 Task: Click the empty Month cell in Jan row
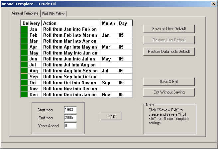[x=109, y=29]
